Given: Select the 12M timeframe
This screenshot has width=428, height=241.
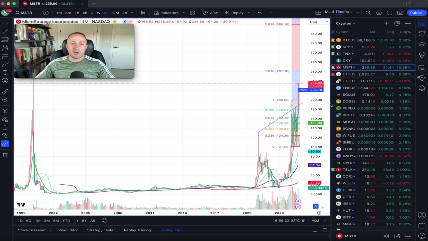Looking at the screenshot, I should [115, 13].
